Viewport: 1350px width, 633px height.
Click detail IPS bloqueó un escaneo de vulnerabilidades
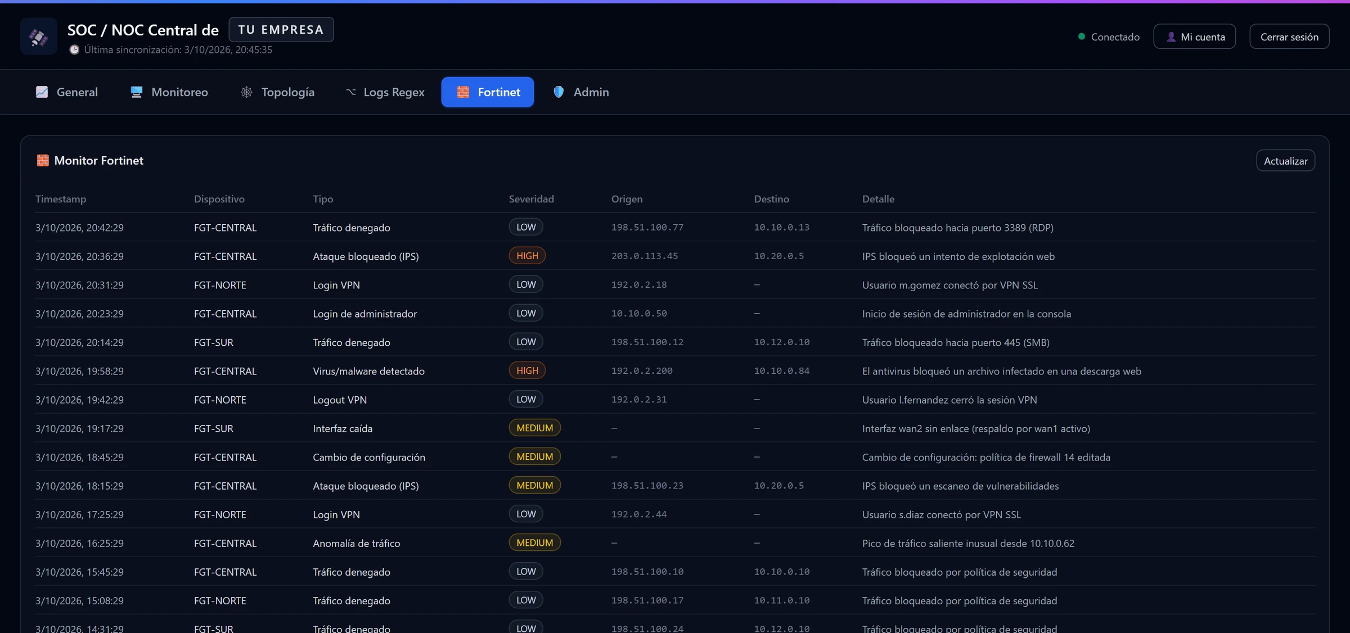click(x=960, y=486)
